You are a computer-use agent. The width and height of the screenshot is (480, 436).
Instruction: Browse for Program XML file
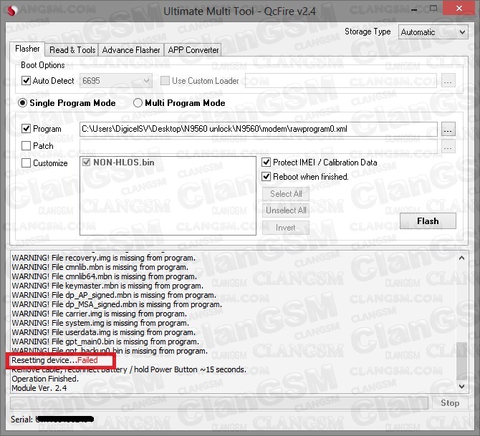[x=448, y=129]
